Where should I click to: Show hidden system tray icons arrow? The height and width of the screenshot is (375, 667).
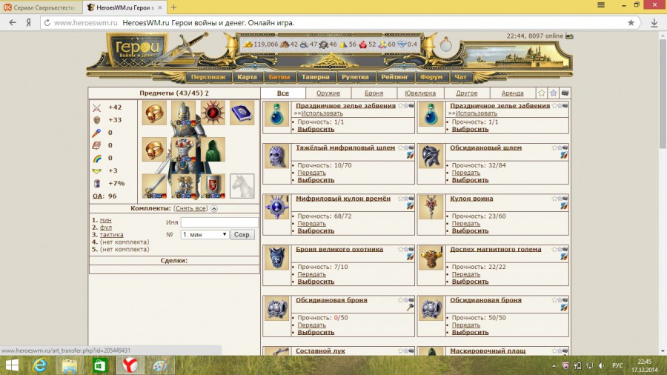(x=554, y=365)
